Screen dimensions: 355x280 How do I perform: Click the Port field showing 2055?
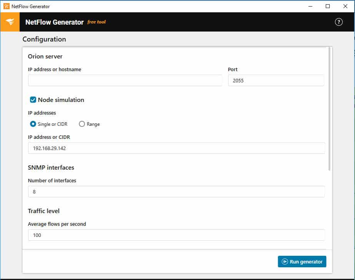coord(276,80)
